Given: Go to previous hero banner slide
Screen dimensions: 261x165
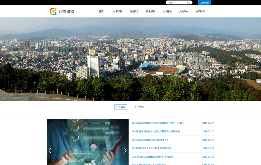Looking at the screenshot, I should point(2,59).
